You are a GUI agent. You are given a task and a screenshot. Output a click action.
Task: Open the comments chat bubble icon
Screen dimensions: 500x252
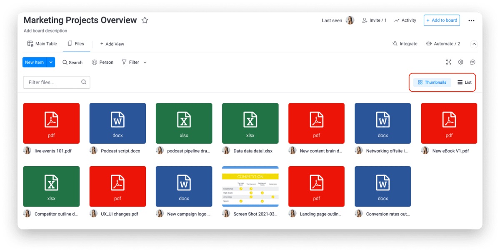[473, 62]
